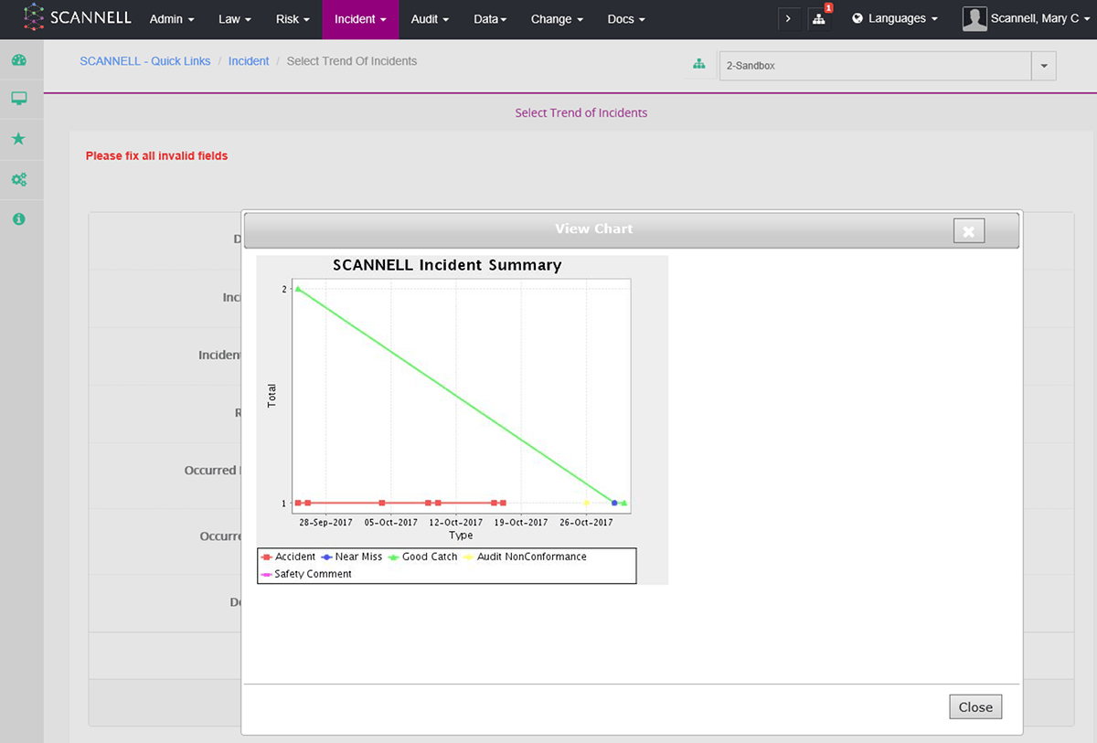Click the 12-Oct-2017 axis label
The width and height of the screenshot is (1097, 743).
[x=456, y=523]
